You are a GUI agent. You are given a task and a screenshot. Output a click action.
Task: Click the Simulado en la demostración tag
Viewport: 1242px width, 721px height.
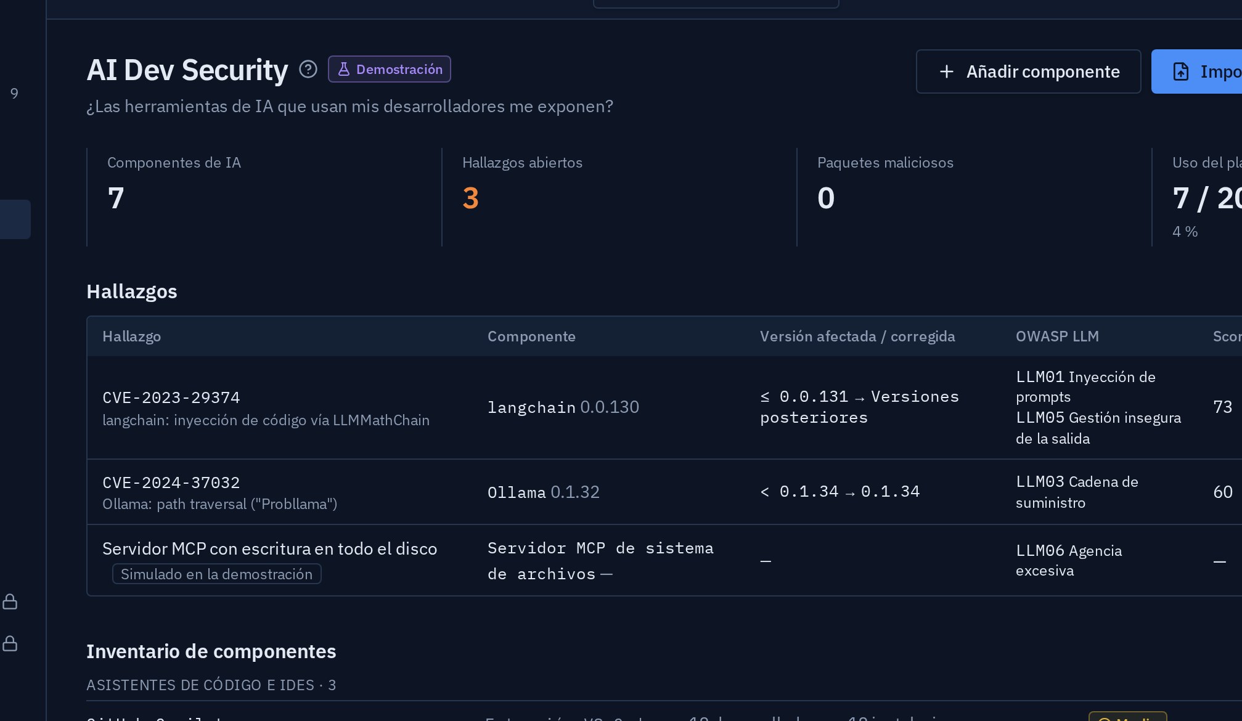(216, 574)
